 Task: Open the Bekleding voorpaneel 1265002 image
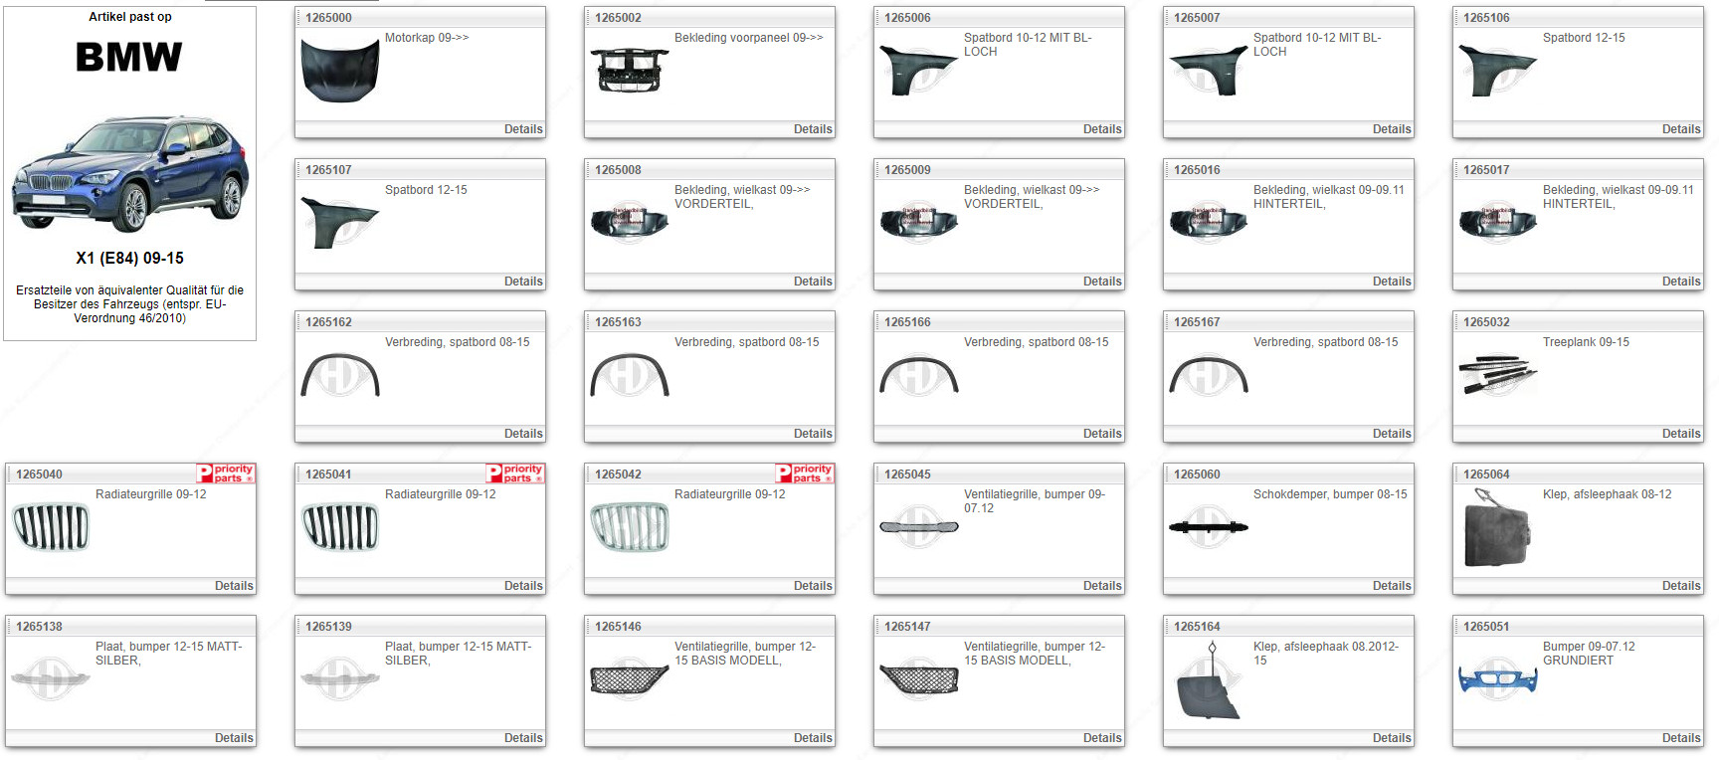630,71
